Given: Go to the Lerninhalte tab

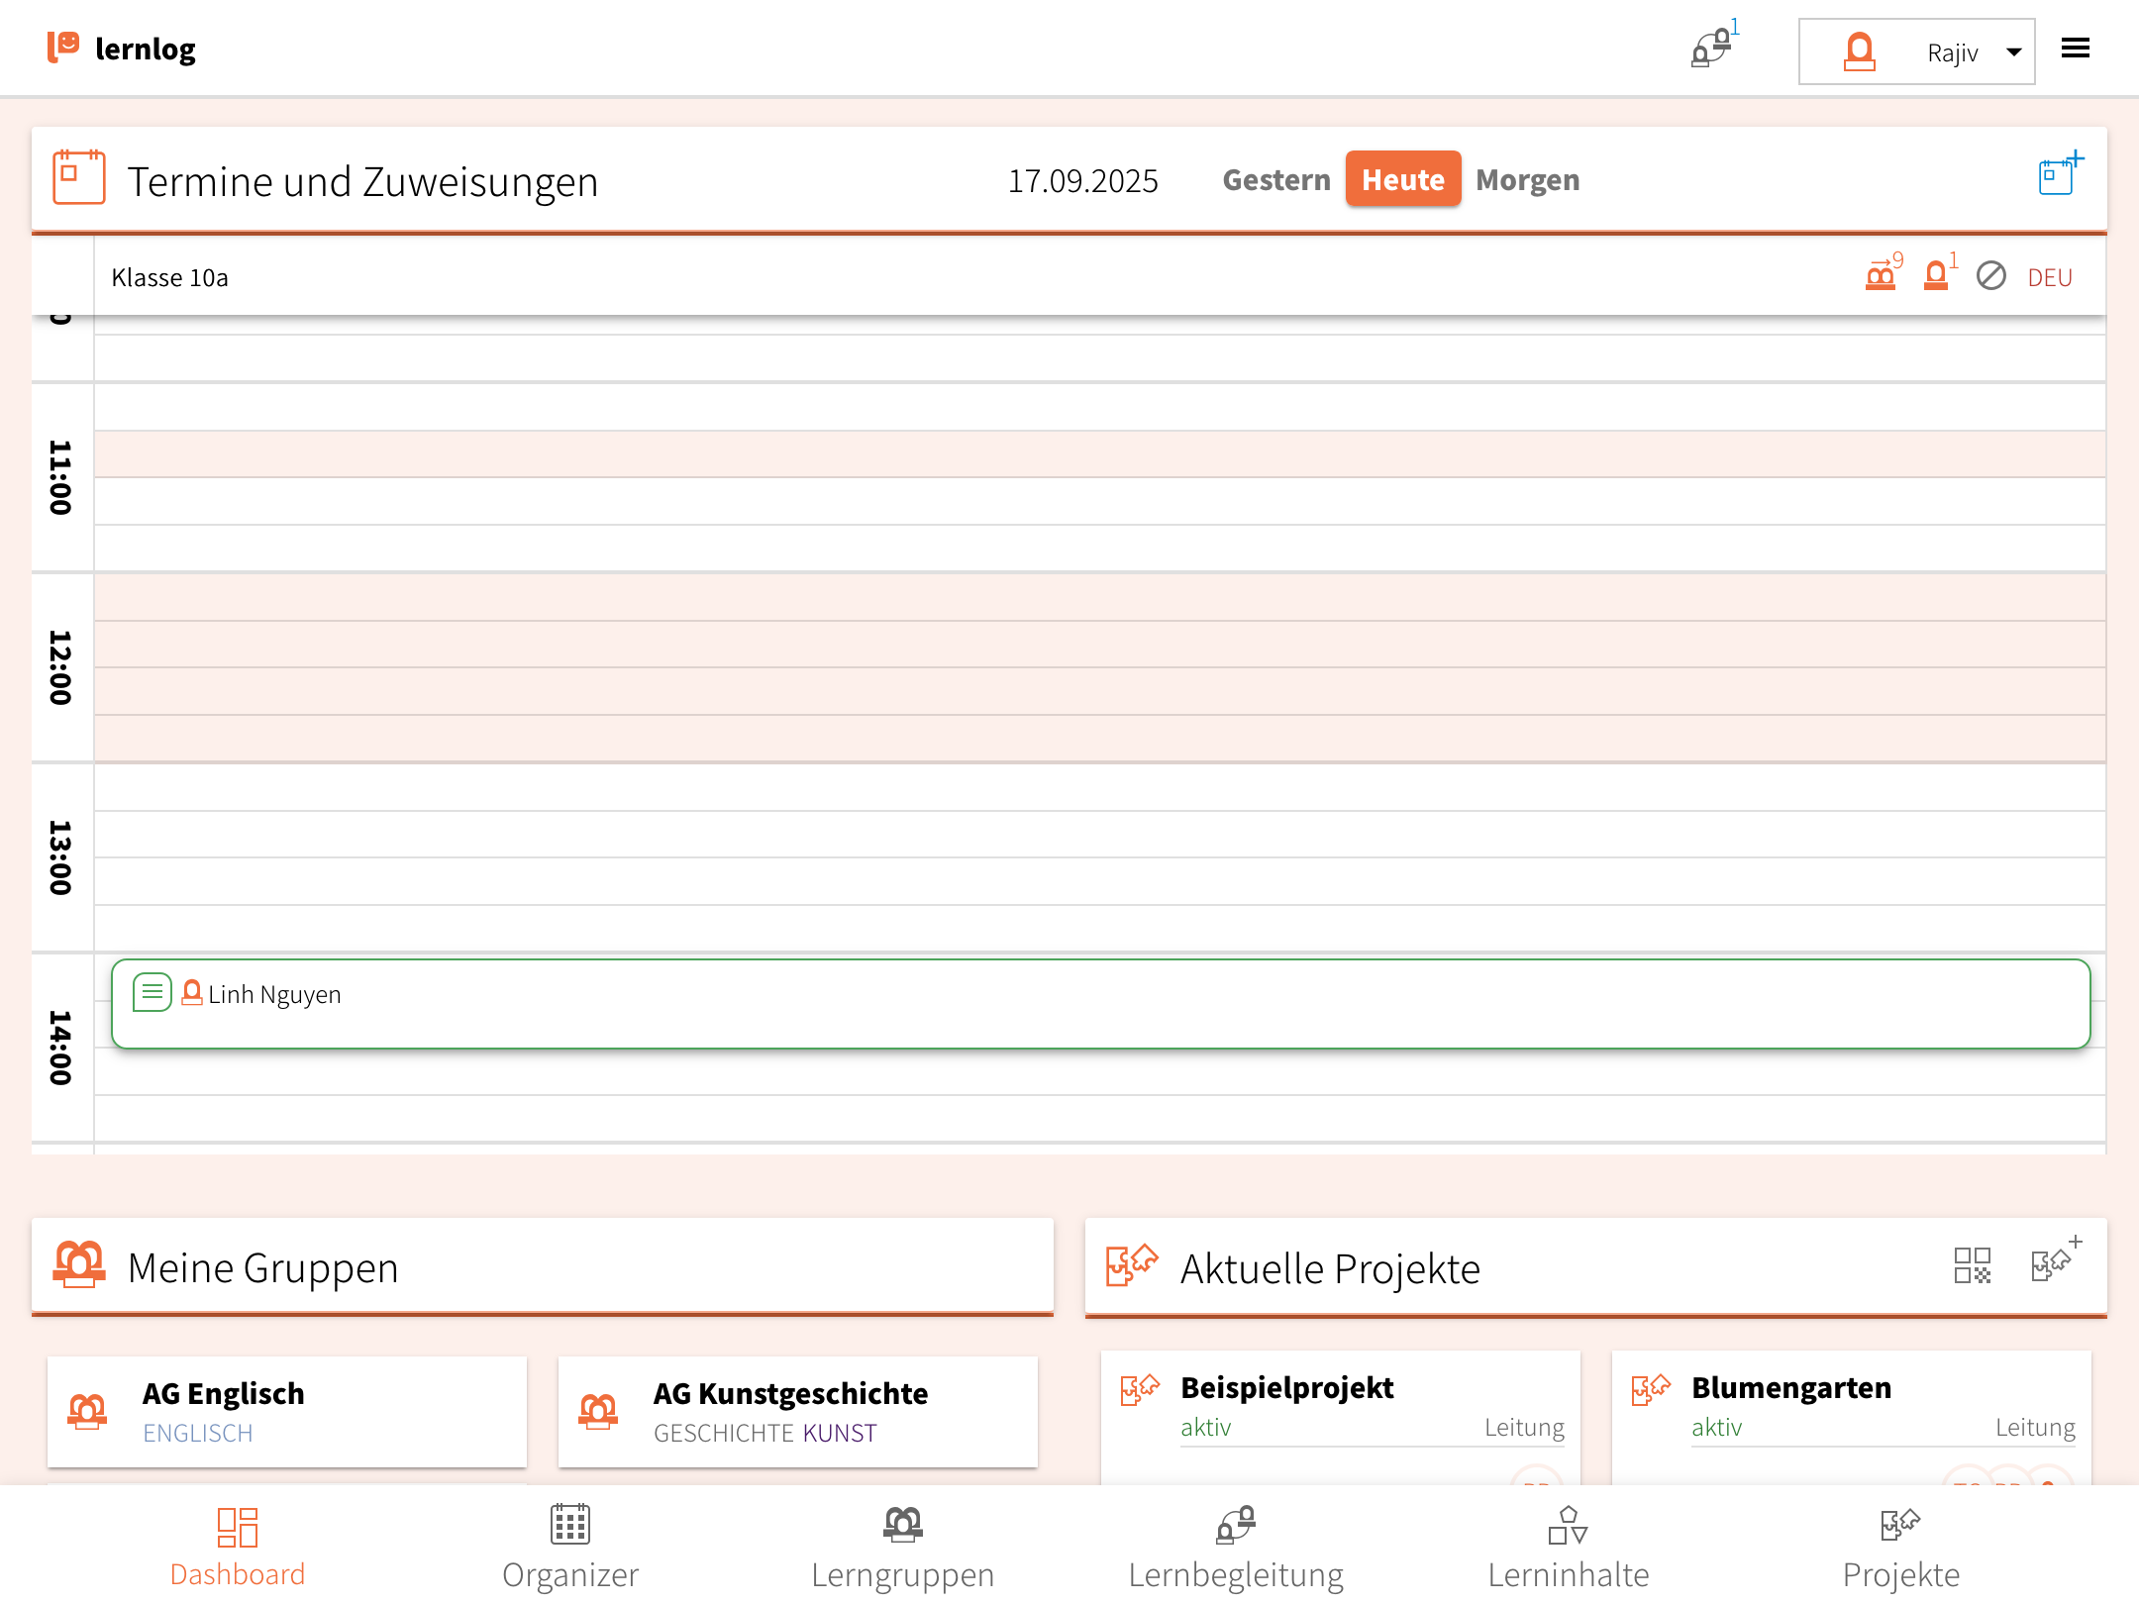Looking at the screenshot, I should click(1568, 1547).
